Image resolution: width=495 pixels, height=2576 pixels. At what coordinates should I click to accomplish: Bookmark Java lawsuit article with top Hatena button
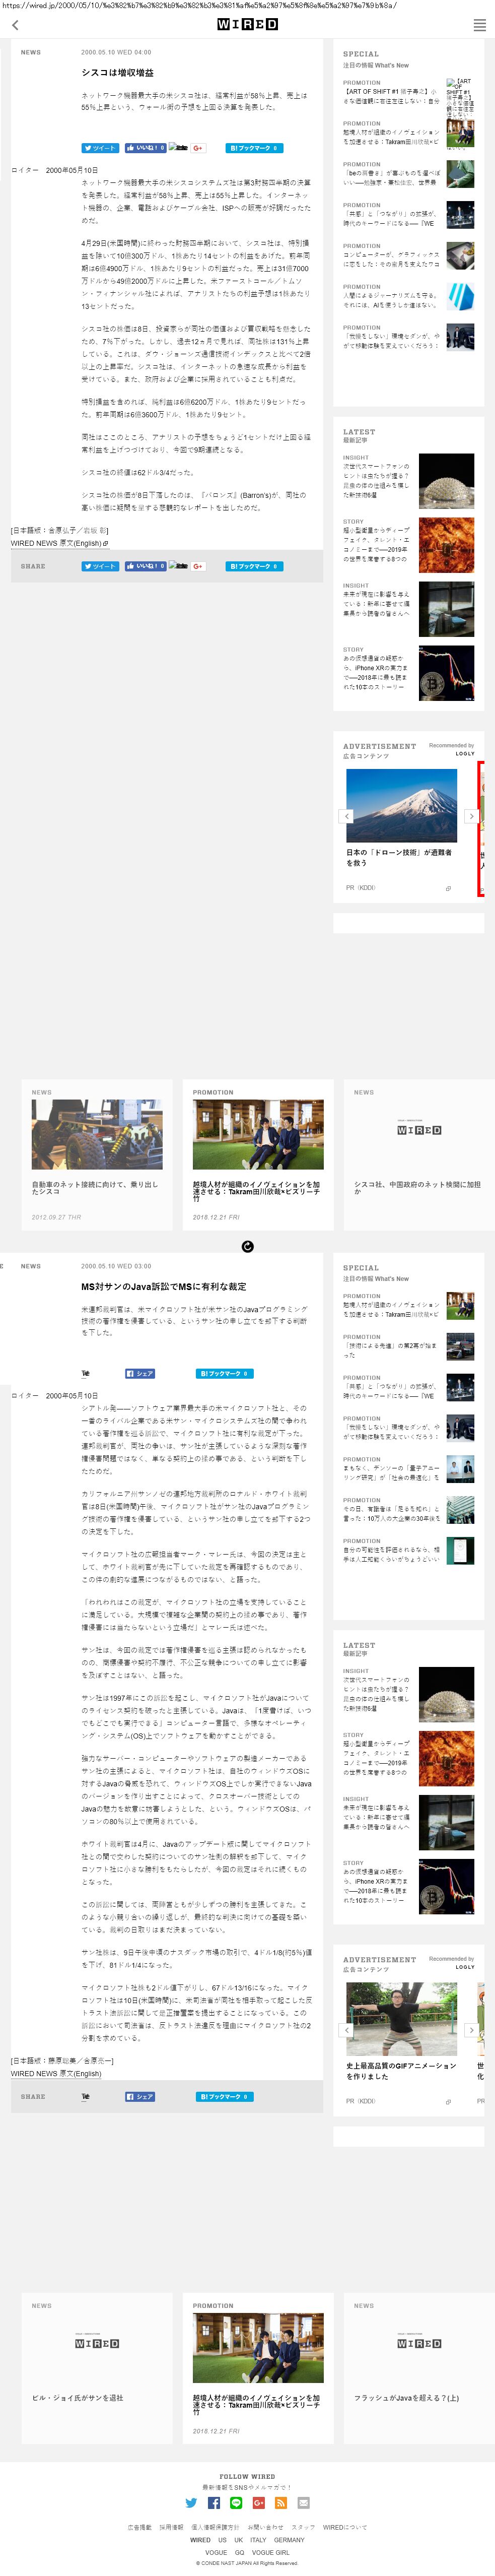click(x=224, y=1373)
